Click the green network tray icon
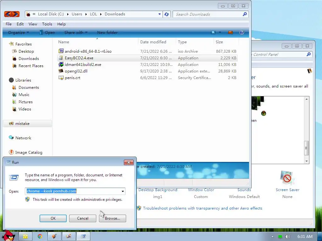Image resolution: width=322 pixels, height=241 pixels. [x=280, y=237]
